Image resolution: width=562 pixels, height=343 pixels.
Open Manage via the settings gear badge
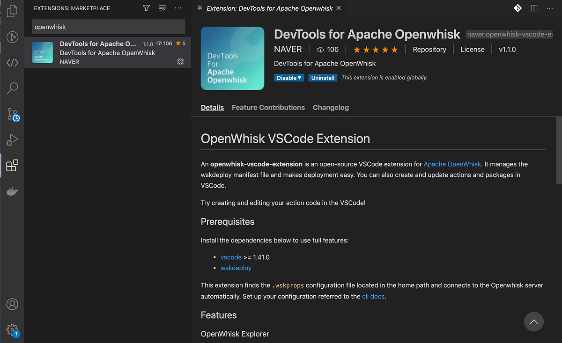point(13,329)
